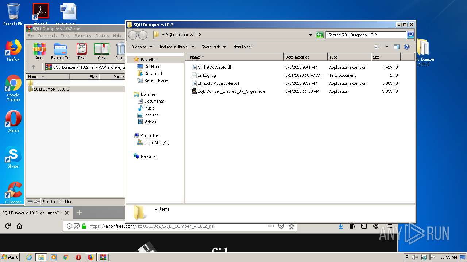Click the volume tray icon
The image size is (467, 262).
pos(415,257)
